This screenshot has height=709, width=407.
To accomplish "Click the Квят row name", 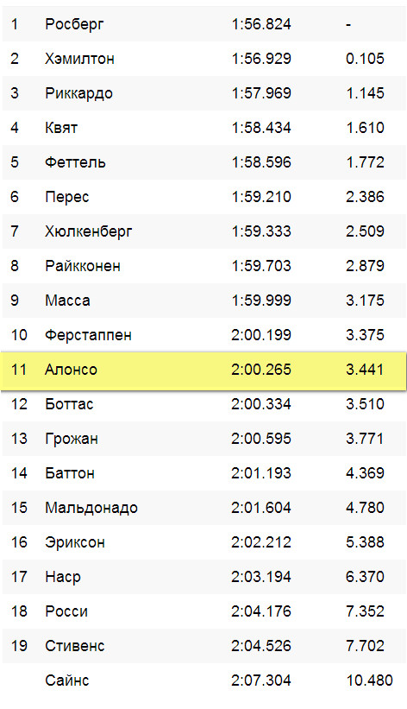I will (x=61, y=128).
